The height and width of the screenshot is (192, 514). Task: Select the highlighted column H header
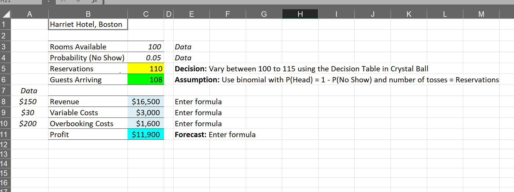coord(300,14)
